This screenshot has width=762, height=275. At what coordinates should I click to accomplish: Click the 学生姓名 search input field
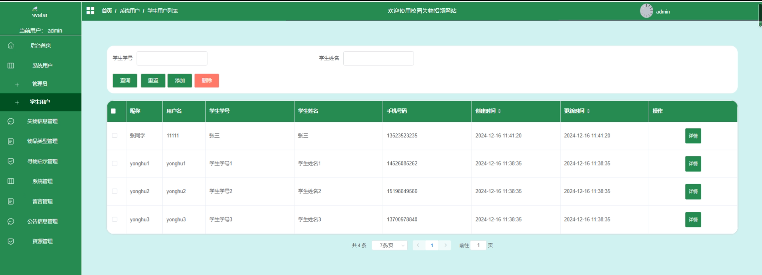click(x=379, y=58)
